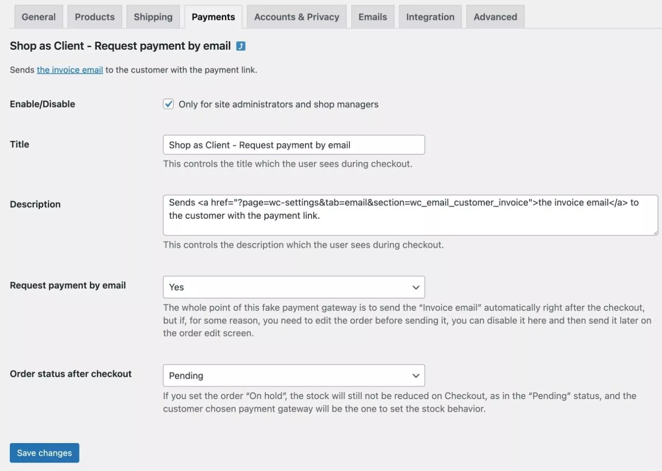Open the Products tab
Image resolution: width=662 pixels, height=471 pixels.
95,17
